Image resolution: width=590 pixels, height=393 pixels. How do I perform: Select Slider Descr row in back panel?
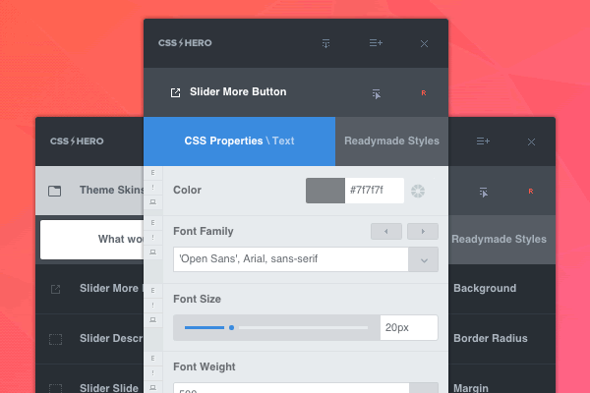tap(89, 339)
